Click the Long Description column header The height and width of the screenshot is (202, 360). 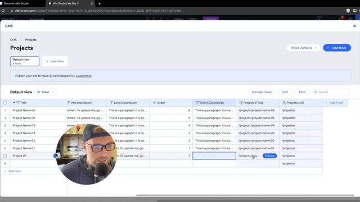pos(128,103)
